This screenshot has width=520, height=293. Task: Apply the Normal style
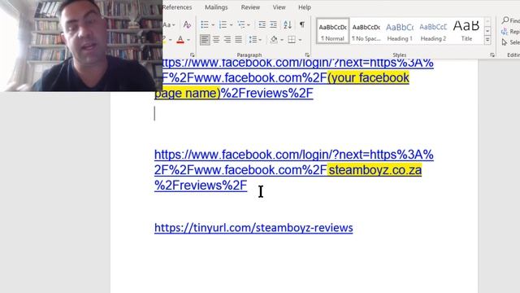pos(332,31)
